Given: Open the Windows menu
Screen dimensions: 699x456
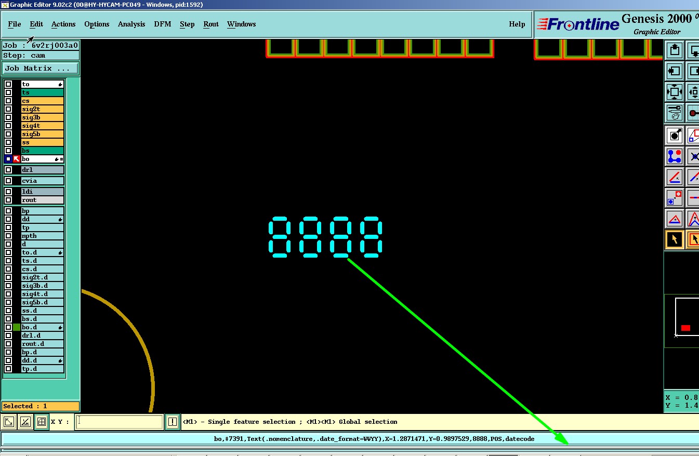Looking at the screenshot, I should [242, 24].
